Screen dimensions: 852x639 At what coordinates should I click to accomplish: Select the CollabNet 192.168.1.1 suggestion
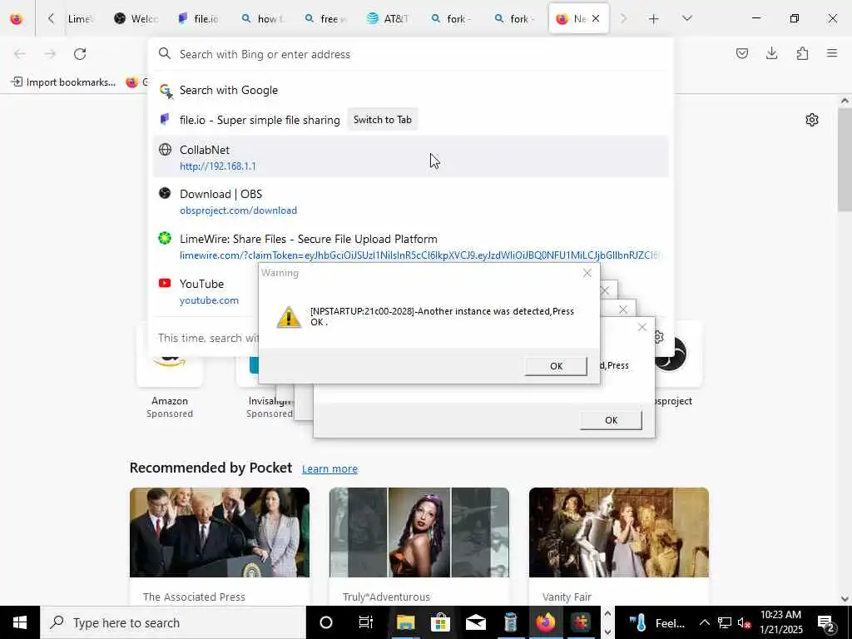(411, 157)
